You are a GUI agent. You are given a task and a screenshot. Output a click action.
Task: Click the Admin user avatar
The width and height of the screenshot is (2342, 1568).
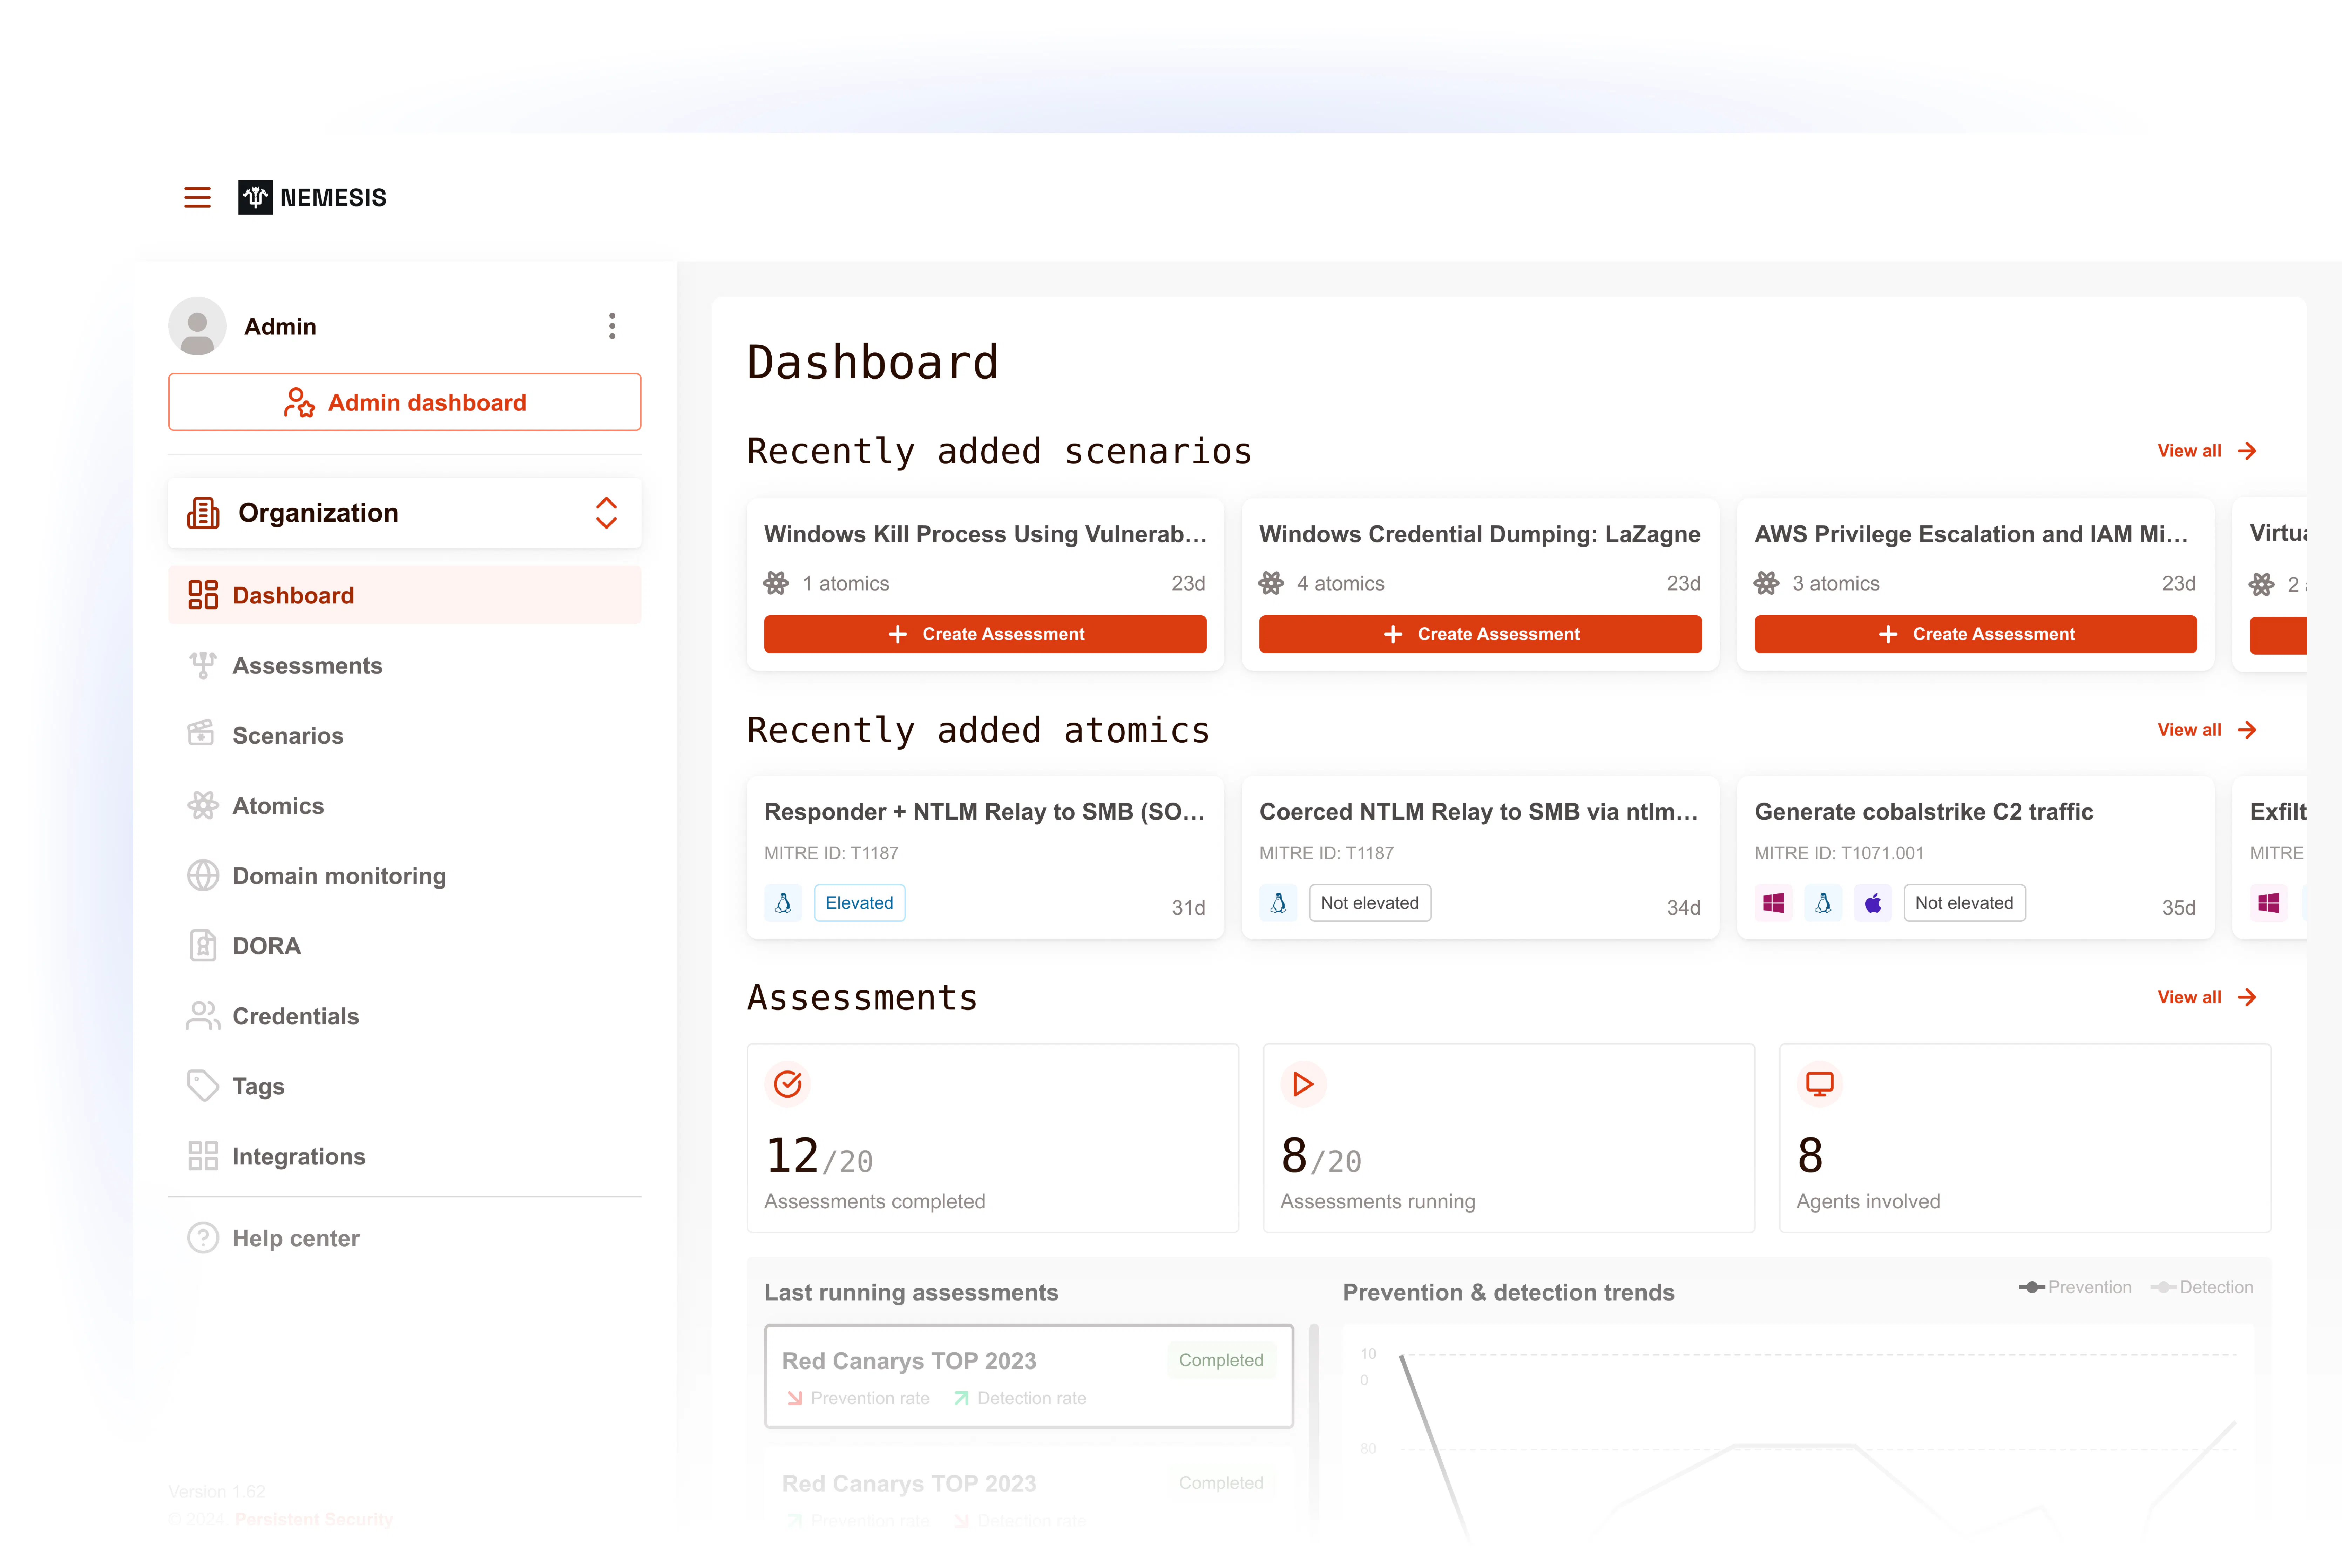(197, 326)
